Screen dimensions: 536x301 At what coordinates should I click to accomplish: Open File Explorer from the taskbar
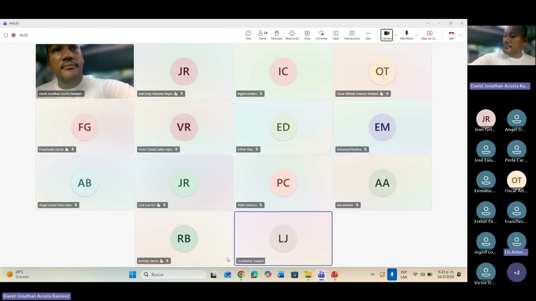pyautogui.click(x=308, y=275)
